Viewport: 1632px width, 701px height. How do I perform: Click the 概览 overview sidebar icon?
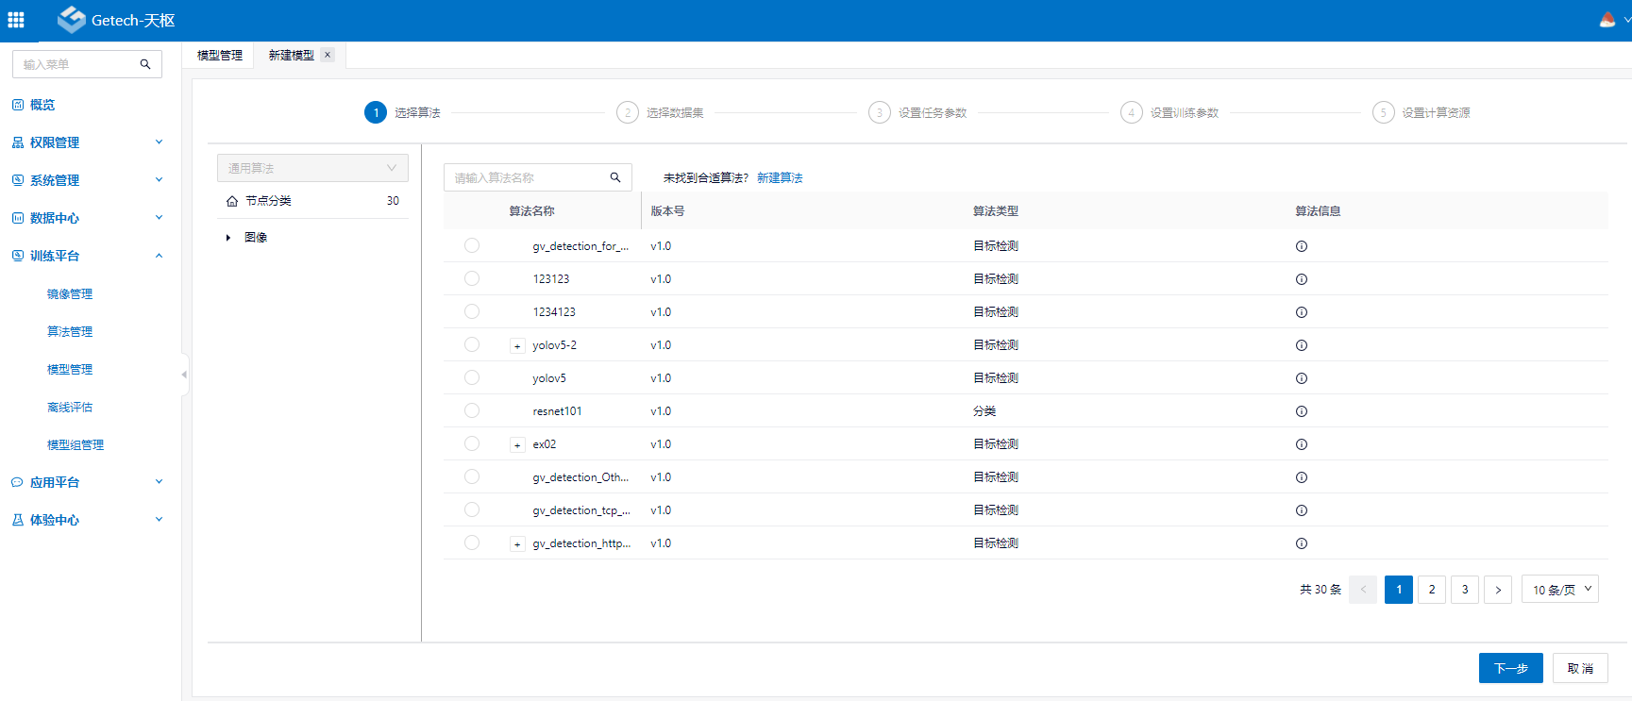(x=17, y=105)
